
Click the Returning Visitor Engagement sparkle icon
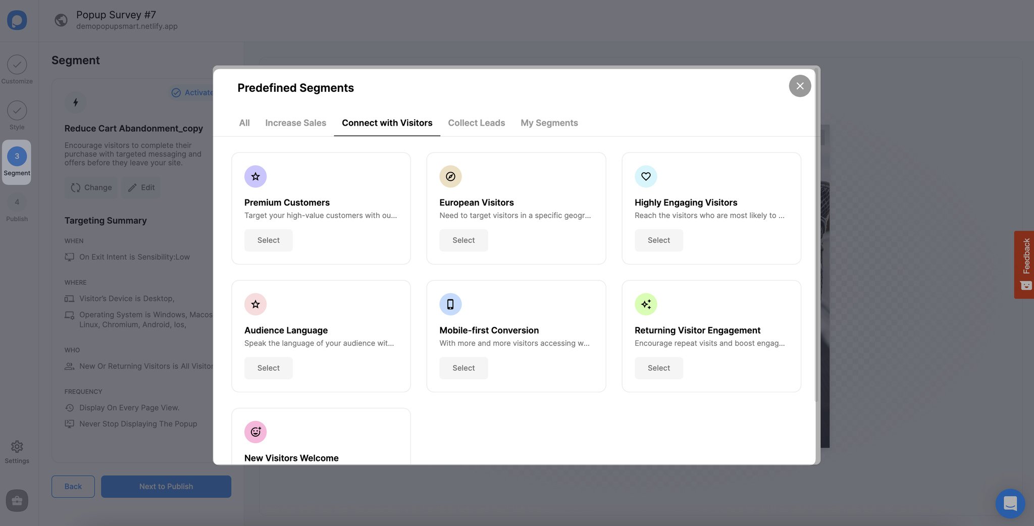(646, 304)
